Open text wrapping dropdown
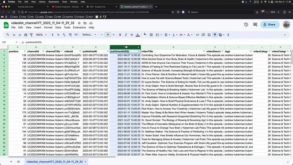Screen dimensions: 293x165 click(182, 35)
